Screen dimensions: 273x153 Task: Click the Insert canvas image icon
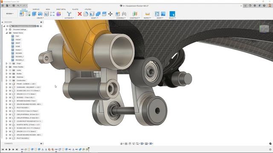(x=163, y=14)
